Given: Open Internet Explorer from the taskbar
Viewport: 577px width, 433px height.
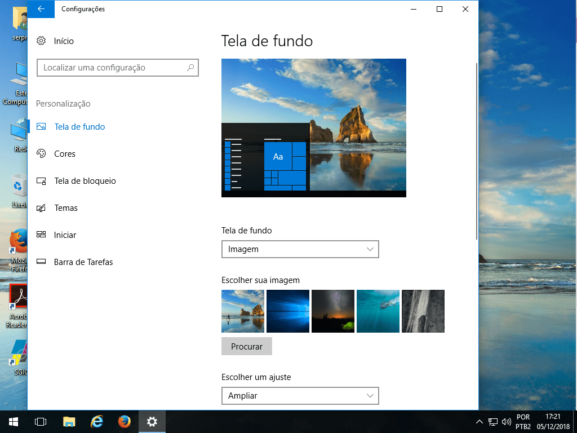Looking at the screenshot, I should 97,421.
